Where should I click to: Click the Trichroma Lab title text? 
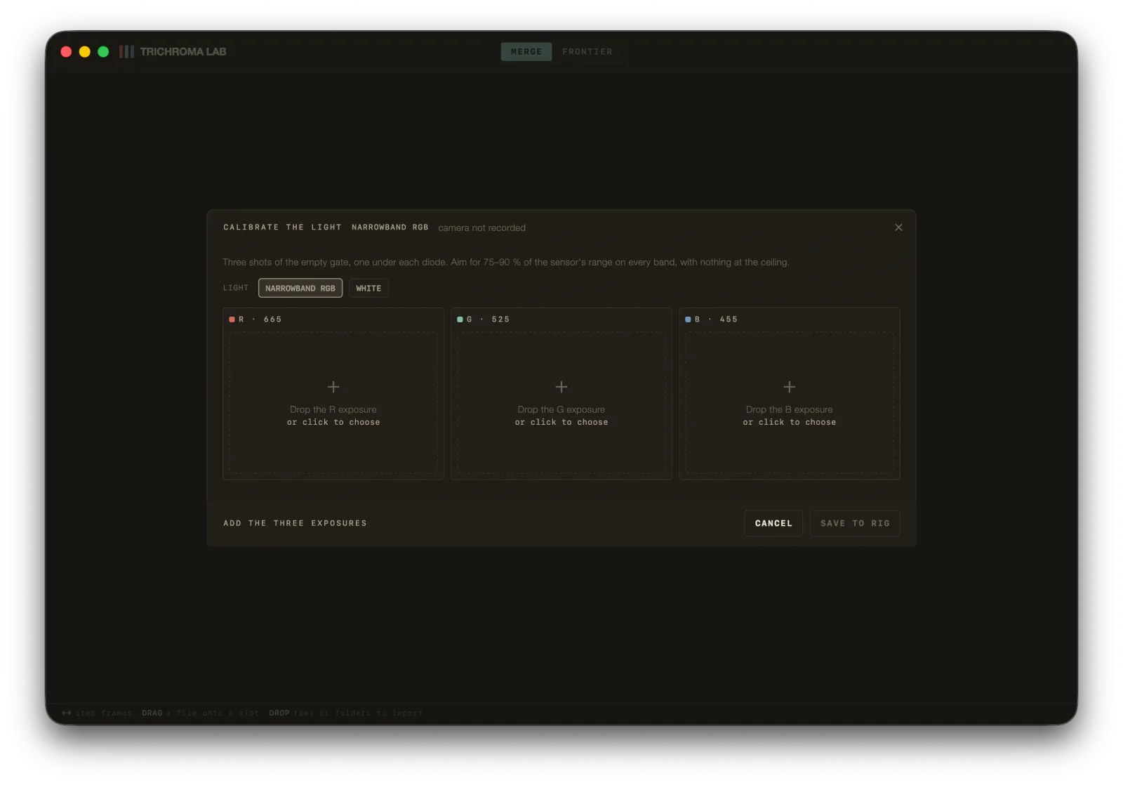tap(183, 51)
